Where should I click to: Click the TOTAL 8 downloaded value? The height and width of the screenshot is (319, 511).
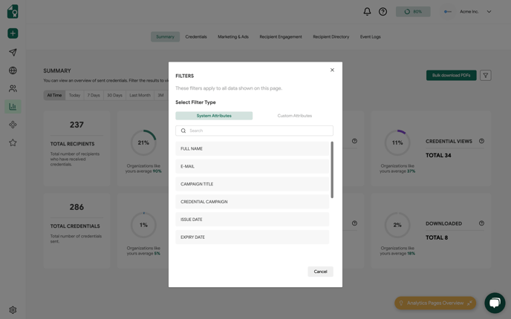pyautogui.click(x=437, y=237)
